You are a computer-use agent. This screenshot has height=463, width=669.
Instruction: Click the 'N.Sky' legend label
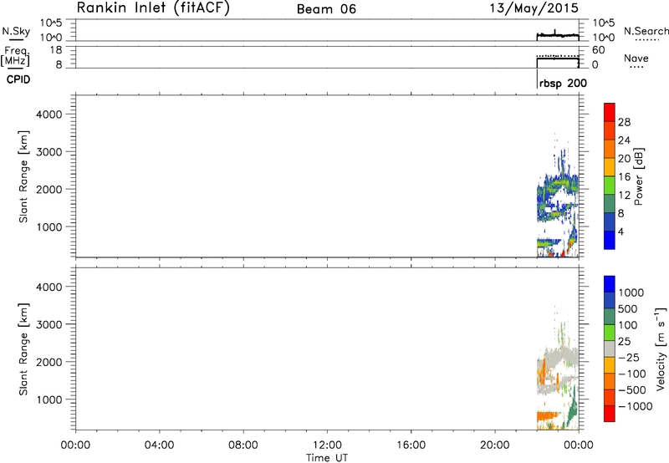[x=16, y=31]
